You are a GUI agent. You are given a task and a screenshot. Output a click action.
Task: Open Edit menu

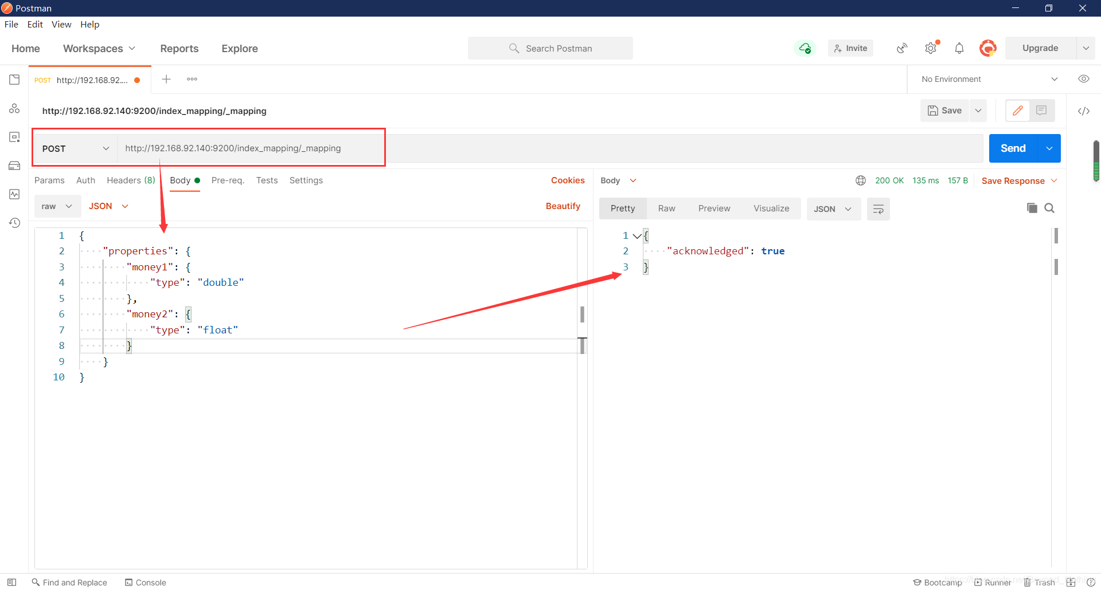(x=35, y=24)
